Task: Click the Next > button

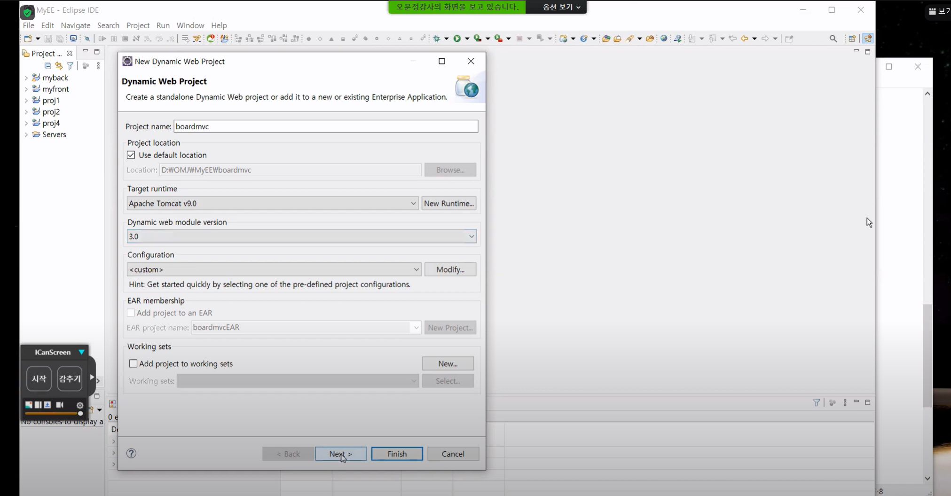Action: coord(341,454)
